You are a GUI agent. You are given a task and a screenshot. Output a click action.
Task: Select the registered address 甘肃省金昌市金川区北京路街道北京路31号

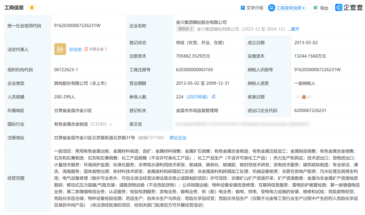point(95,138)
